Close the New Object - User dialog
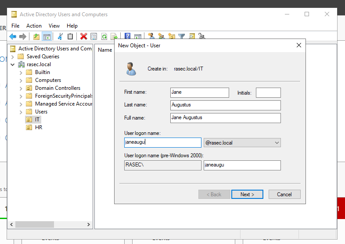 tap(298, 45)
